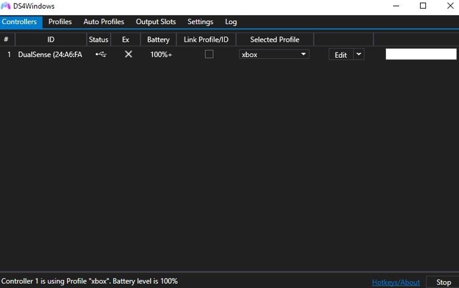Click Edit for the xbox profile
The image size is (459, 288).
341,55
